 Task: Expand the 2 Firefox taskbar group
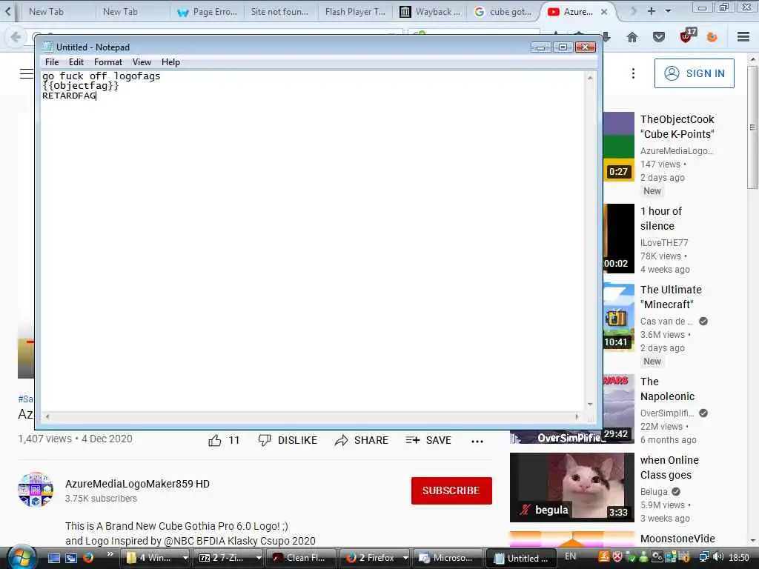405,558
